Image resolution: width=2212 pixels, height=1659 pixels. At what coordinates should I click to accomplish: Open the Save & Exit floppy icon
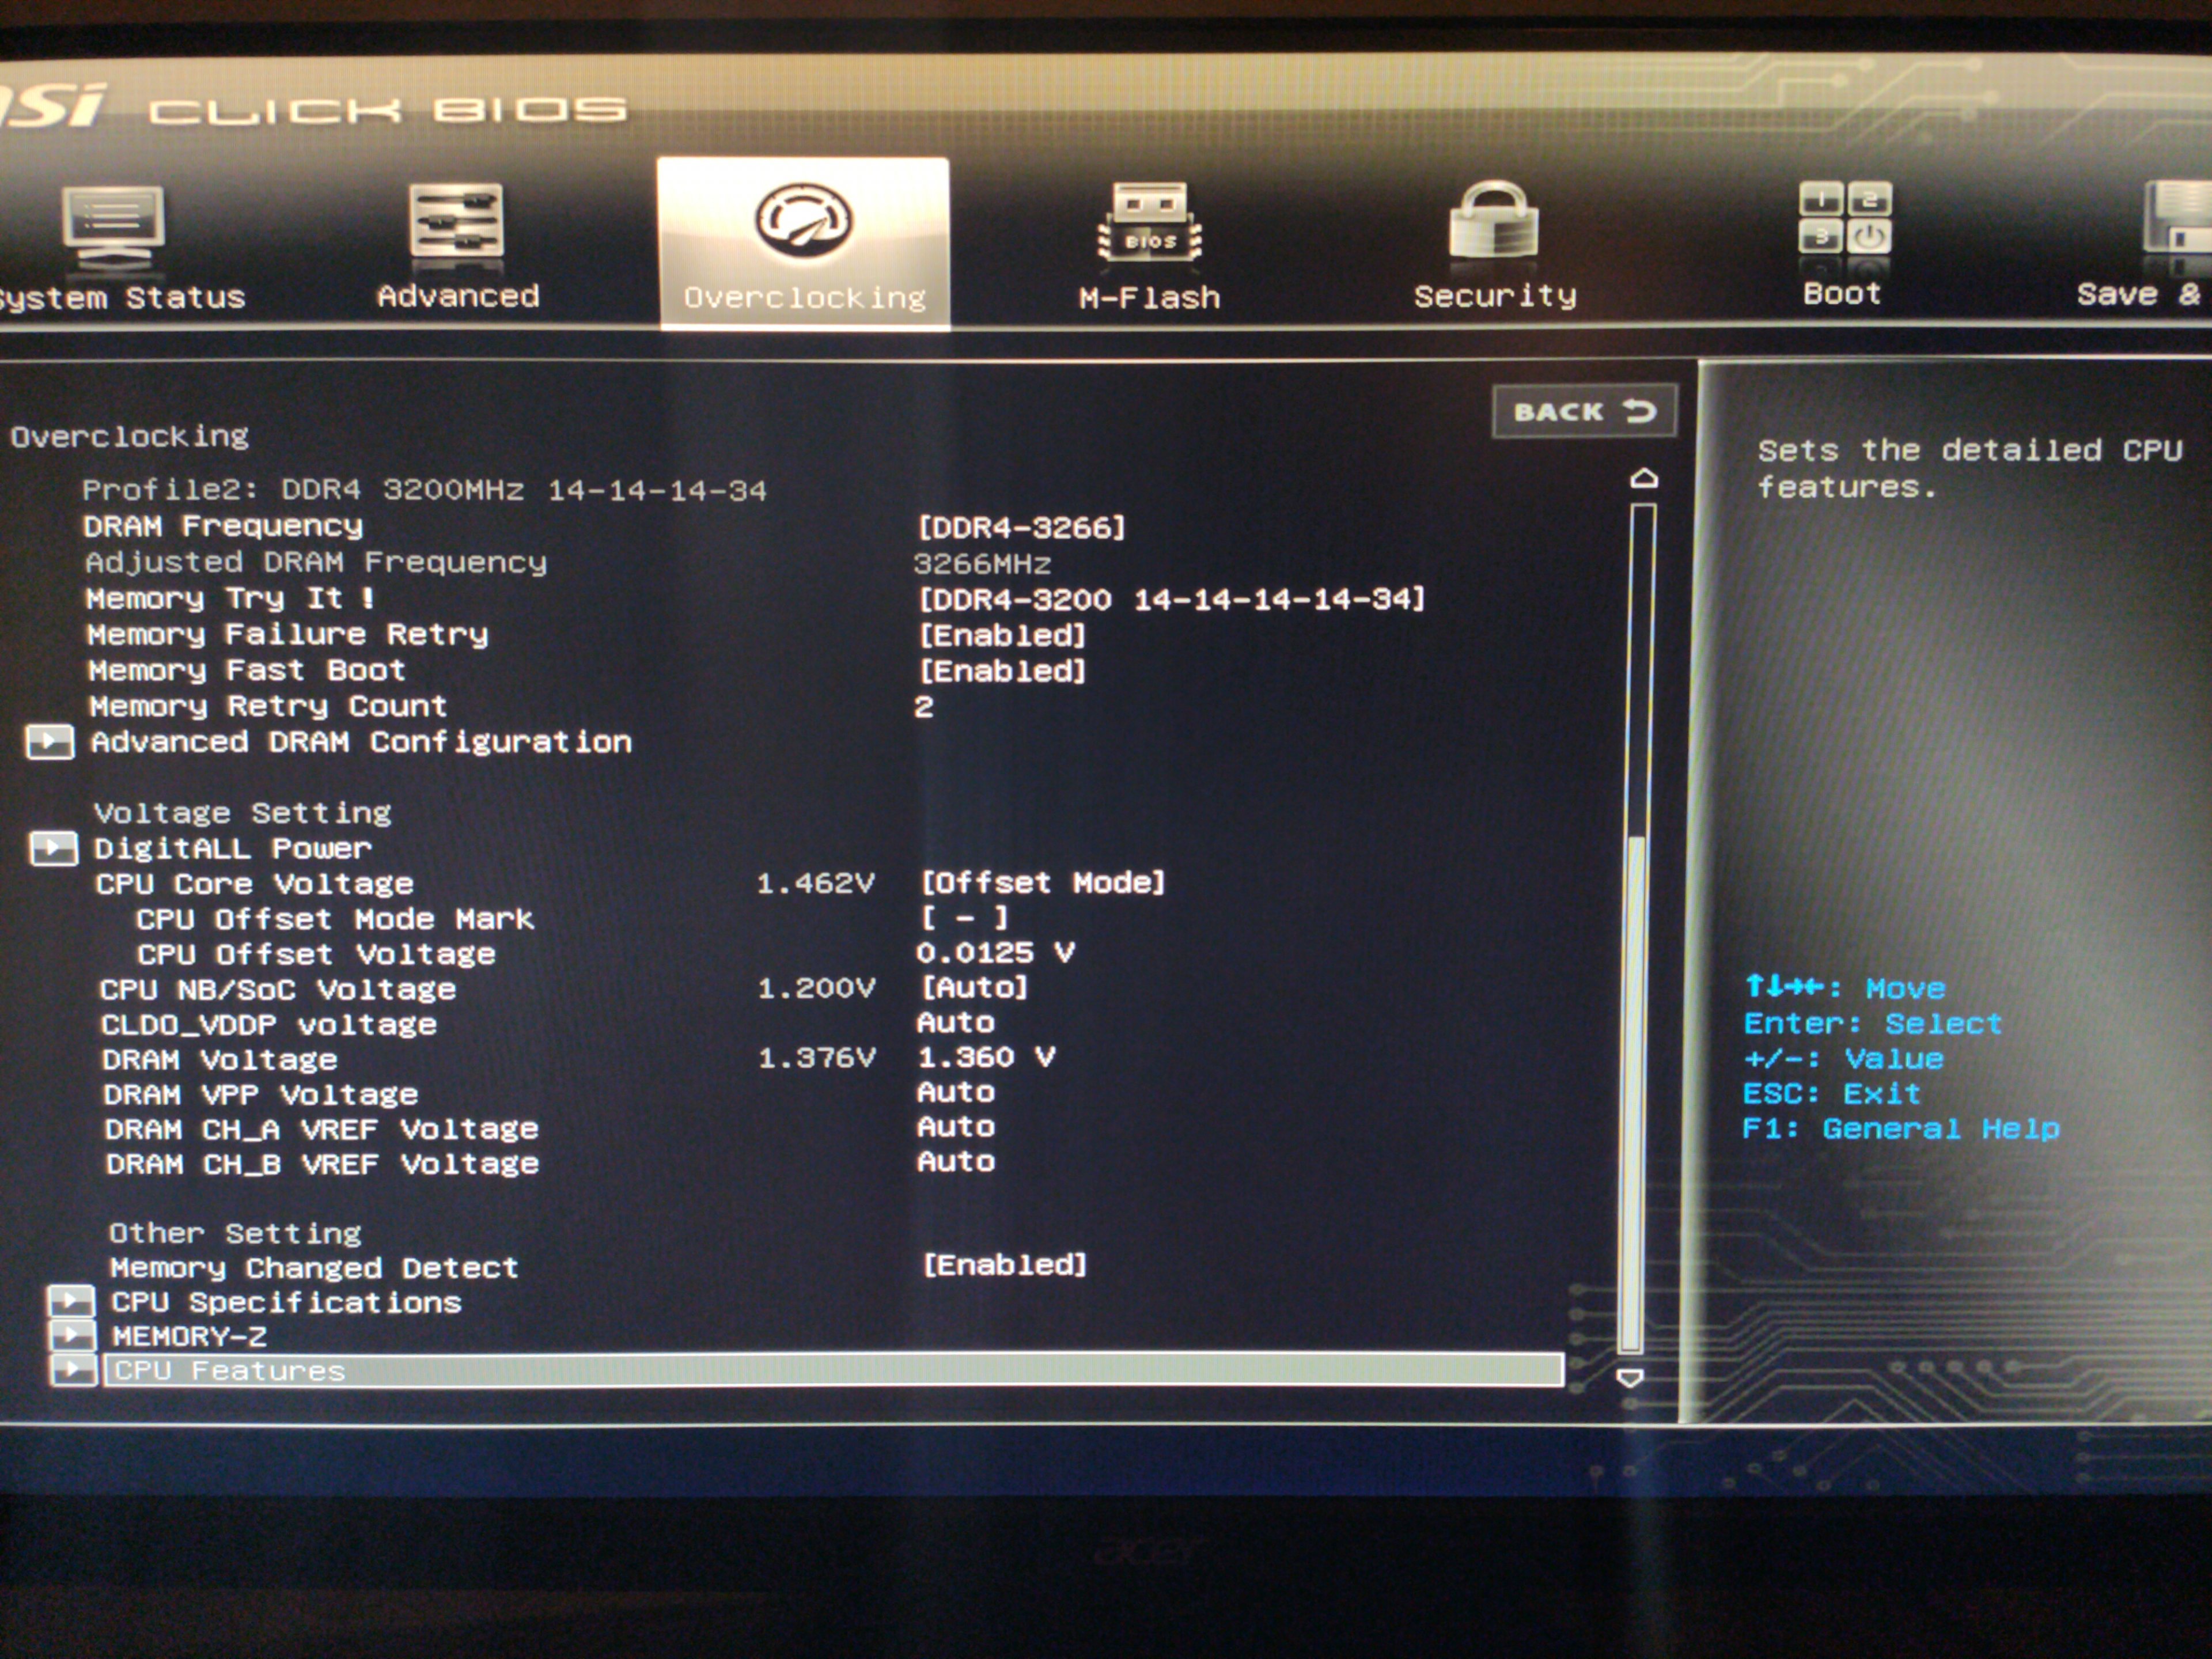coord(2178,216)
